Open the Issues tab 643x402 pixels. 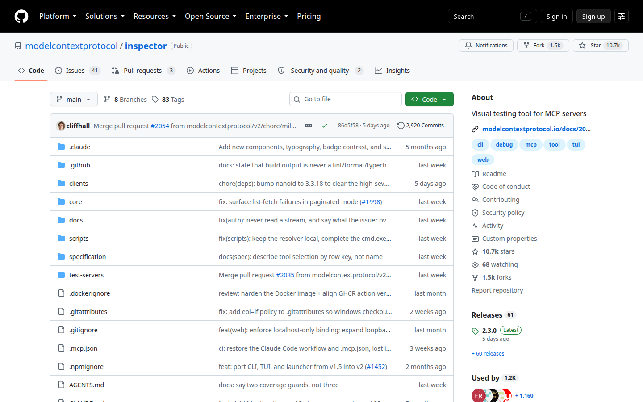tap(78, 71)
